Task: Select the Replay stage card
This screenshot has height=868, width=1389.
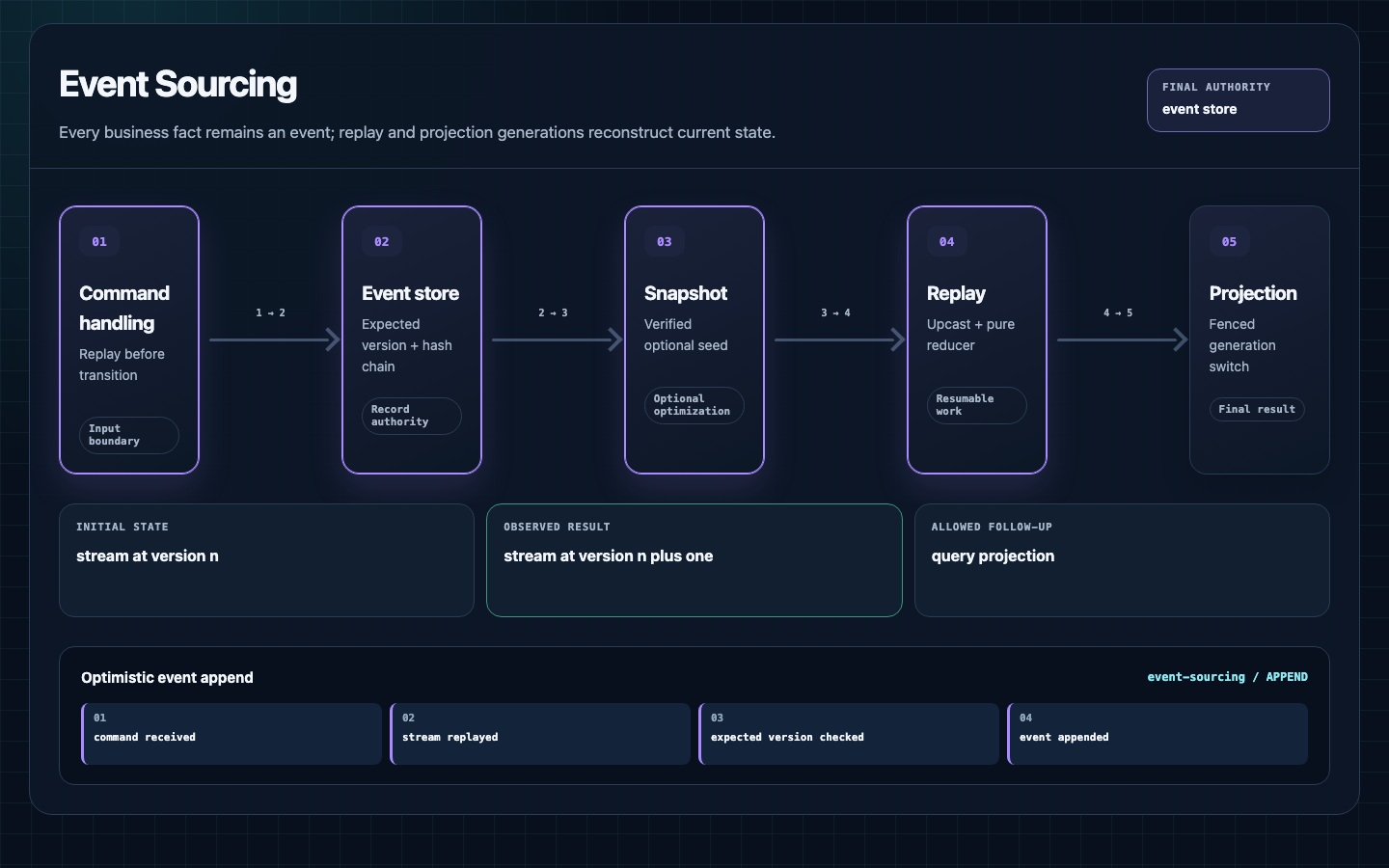Action: click(977, 339)
